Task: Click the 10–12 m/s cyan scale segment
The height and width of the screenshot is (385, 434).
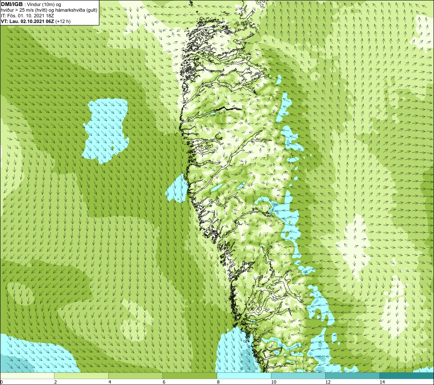Action: click(299, 375)
